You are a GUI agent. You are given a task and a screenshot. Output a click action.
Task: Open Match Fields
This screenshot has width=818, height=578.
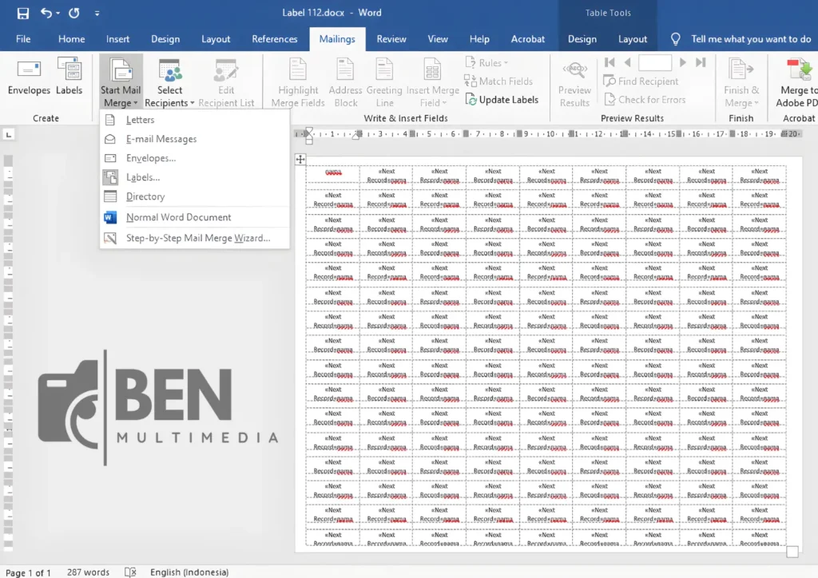pos(502,80)
